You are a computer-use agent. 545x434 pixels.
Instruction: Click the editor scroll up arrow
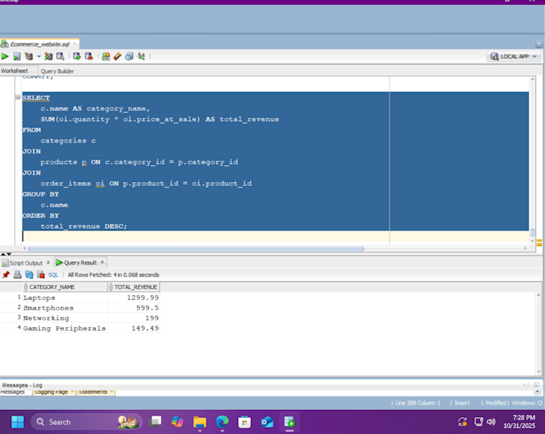[532, 79]
